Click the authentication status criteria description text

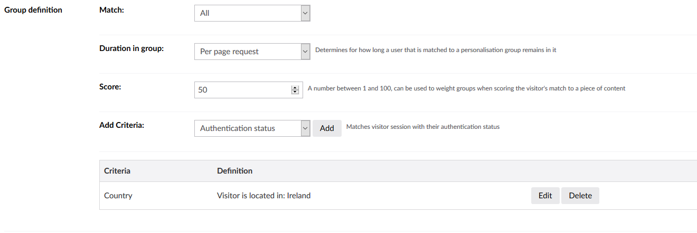pyautogui.click(x=422, y=127)
